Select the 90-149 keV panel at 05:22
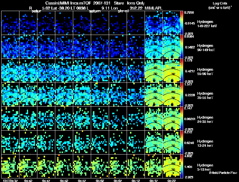This screenshot has height=182, width=239. click(x=171, y=47)
